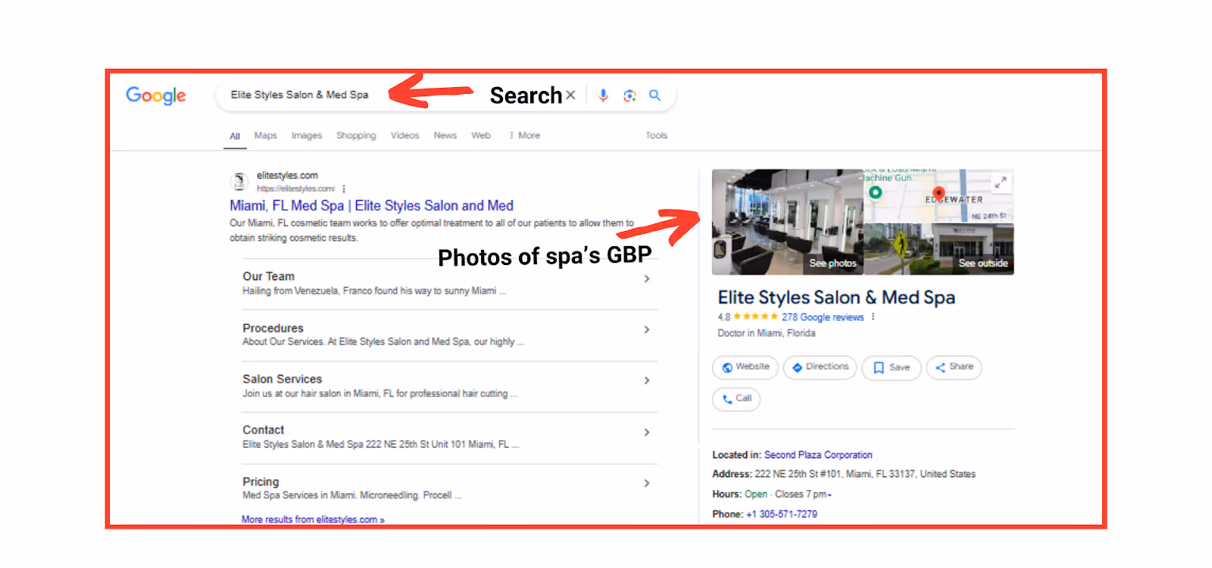Image resolution: width=1212 pixels, height=568 pixels.
Task: Open the Procedures sitelink
Action: tap(273, 328)
